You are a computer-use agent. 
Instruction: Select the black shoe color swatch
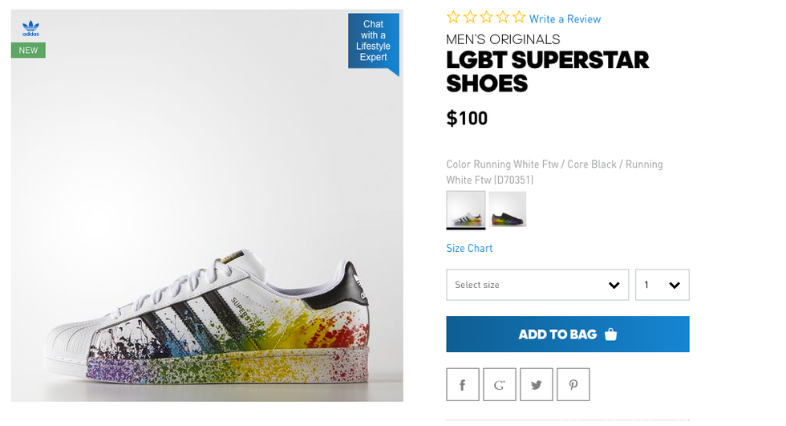[x=508, y=209]
